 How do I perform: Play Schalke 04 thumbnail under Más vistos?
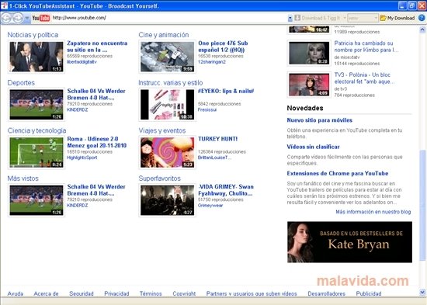[x=36, y=200]
